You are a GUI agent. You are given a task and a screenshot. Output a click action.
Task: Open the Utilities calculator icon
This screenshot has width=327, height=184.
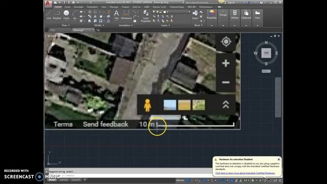coord(235,14)
